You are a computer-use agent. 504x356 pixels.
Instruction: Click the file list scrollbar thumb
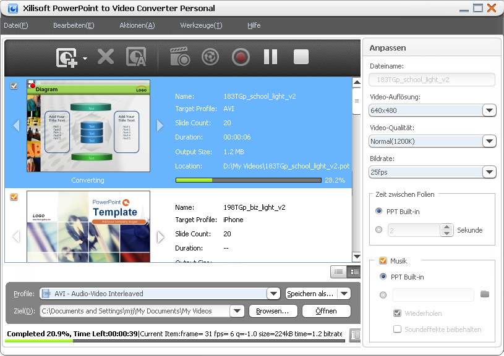pyautogui.click(x=356, y=101)
